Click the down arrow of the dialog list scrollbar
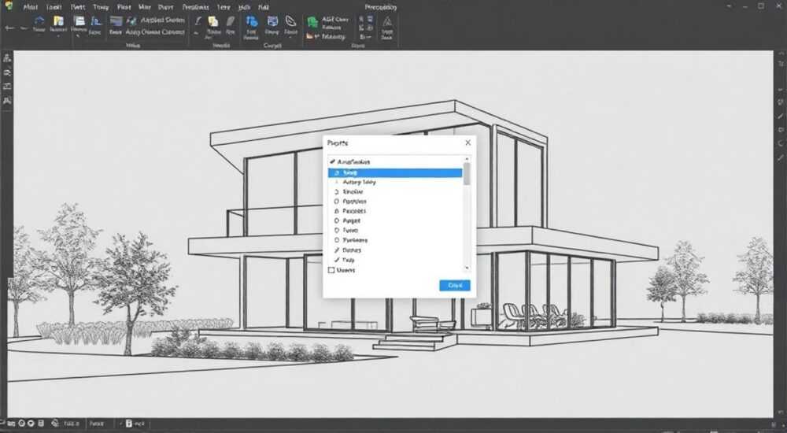Screen dimensions: 787x433 point(467,268)
